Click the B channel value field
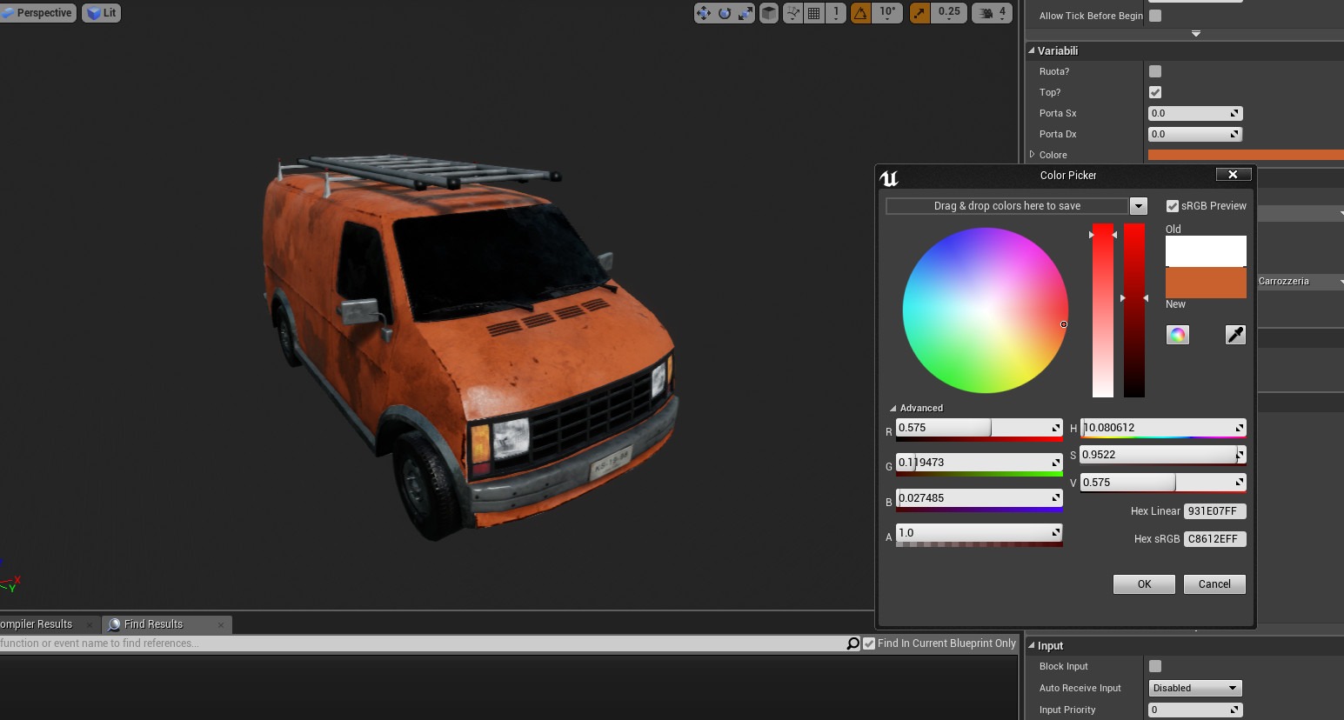1344x720 pixels. point(979,498)
